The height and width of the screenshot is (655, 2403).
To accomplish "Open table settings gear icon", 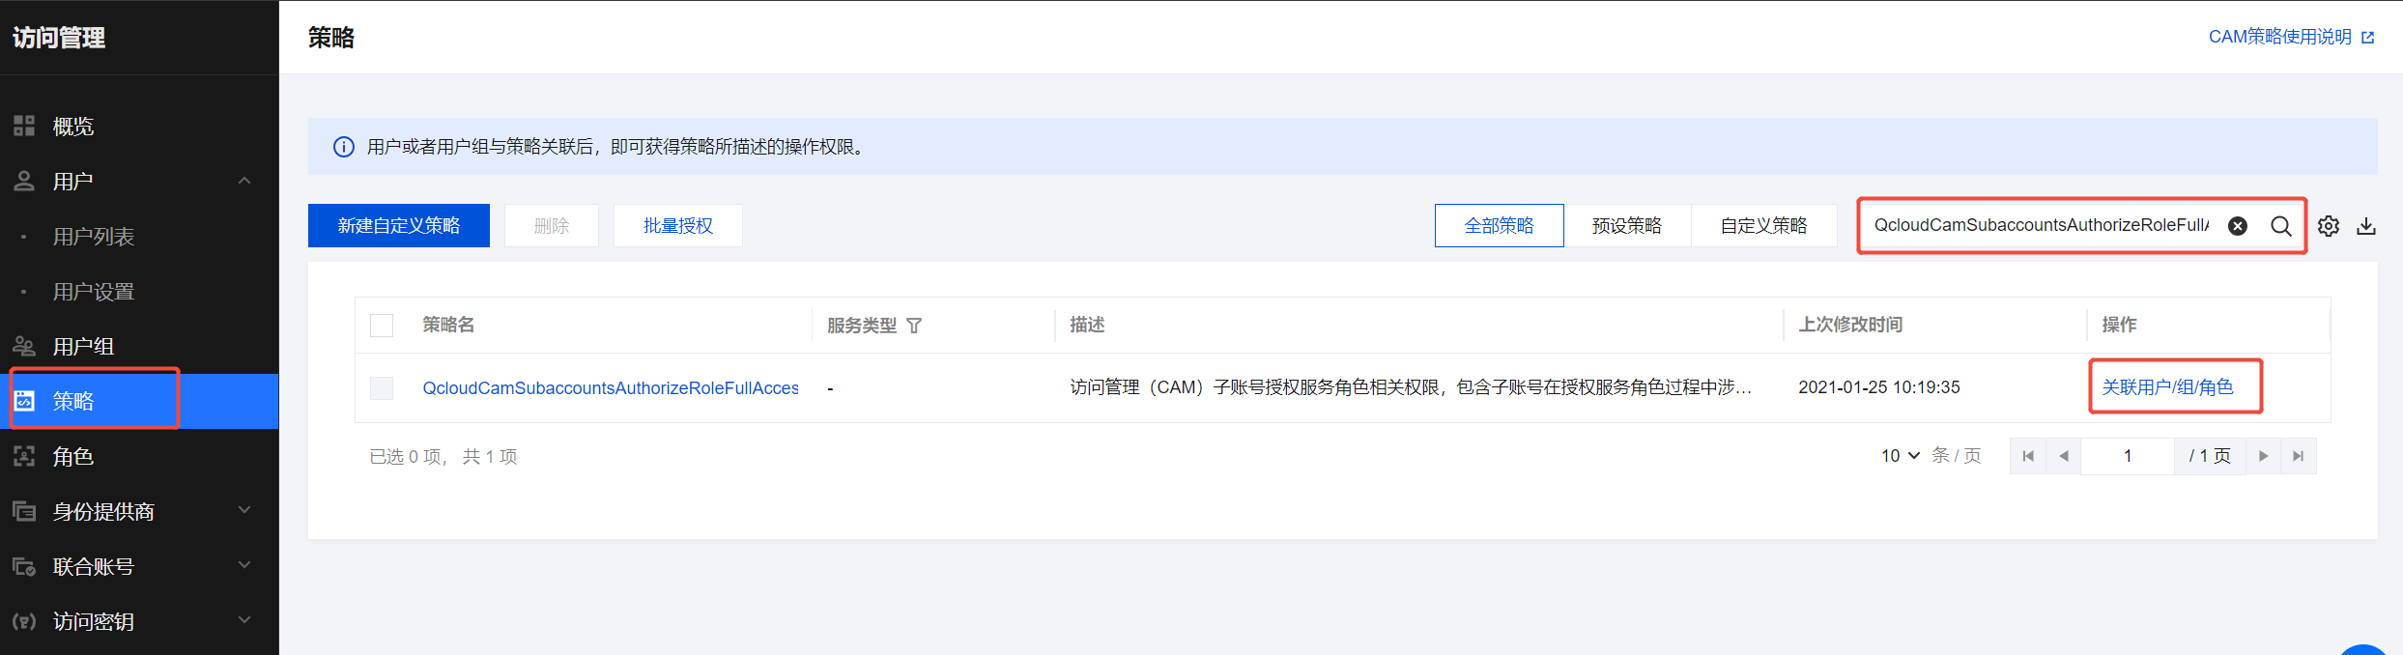I will [x=2329, y=226].
